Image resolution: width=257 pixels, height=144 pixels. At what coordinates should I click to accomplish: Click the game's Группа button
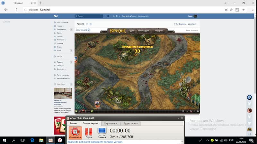(132, 31)
